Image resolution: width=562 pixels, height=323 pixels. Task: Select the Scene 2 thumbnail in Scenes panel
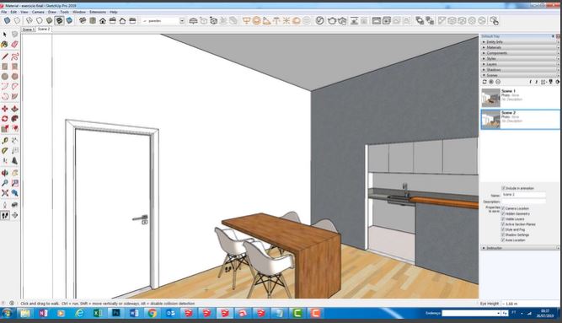pyautogui.click(x=490, y=120)
